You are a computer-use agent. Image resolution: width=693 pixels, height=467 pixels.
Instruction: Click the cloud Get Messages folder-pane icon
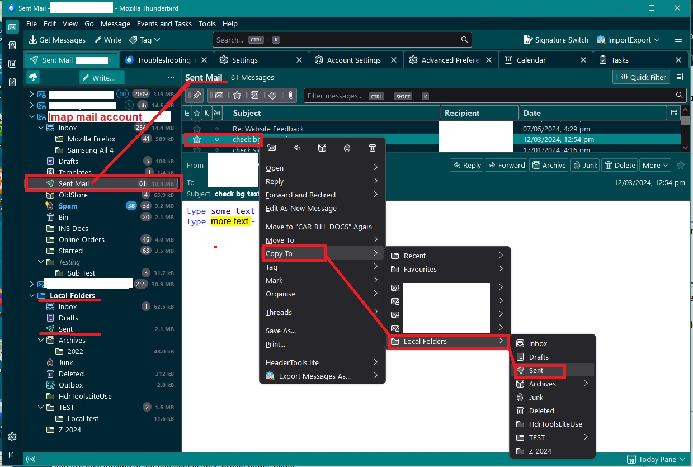pyautogui.click(x=33, y=77)
